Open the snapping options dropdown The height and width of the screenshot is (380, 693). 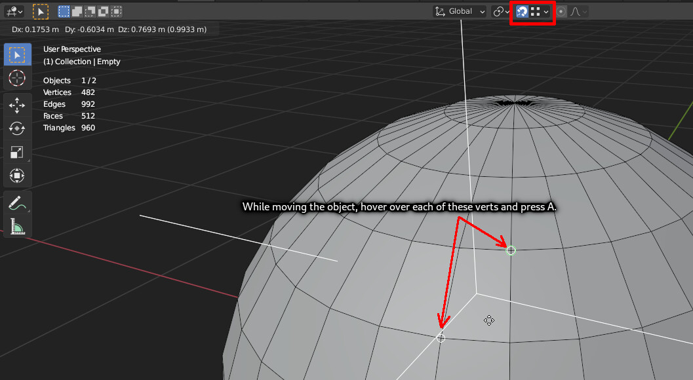pos(546,11)
